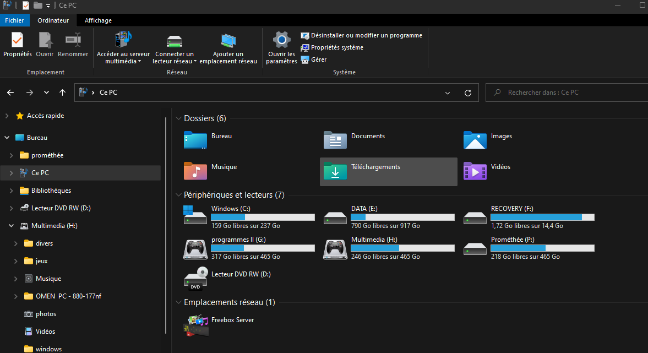The image size is (648, 353).
Task: Refresh the current view
Action: click(x=467, y=93)
